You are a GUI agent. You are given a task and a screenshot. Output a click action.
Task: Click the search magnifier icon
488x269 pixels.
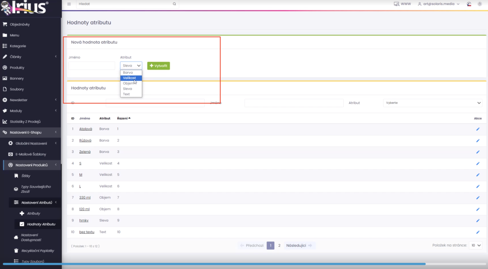click(174, 4)
